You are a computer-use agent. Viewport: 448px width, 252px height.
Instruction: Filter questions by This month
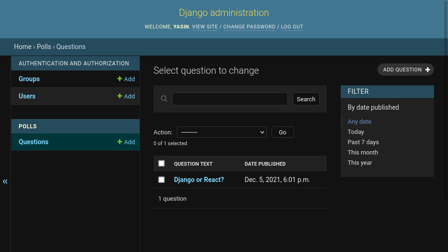click(x=363, y=153)
